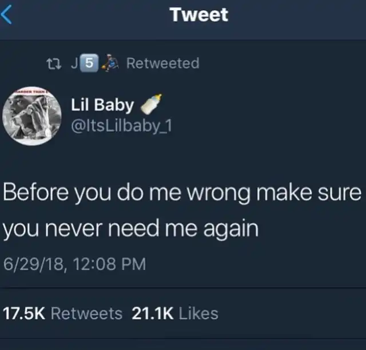
Task: Open the Lil Baby display name
Action: [102, 105]
